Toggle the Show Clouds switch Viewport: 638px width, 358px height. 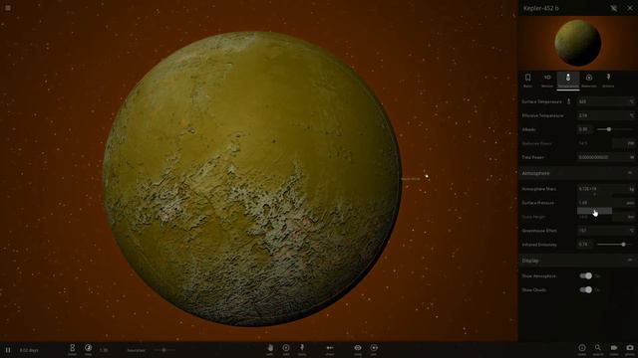(x=586, y=289)
